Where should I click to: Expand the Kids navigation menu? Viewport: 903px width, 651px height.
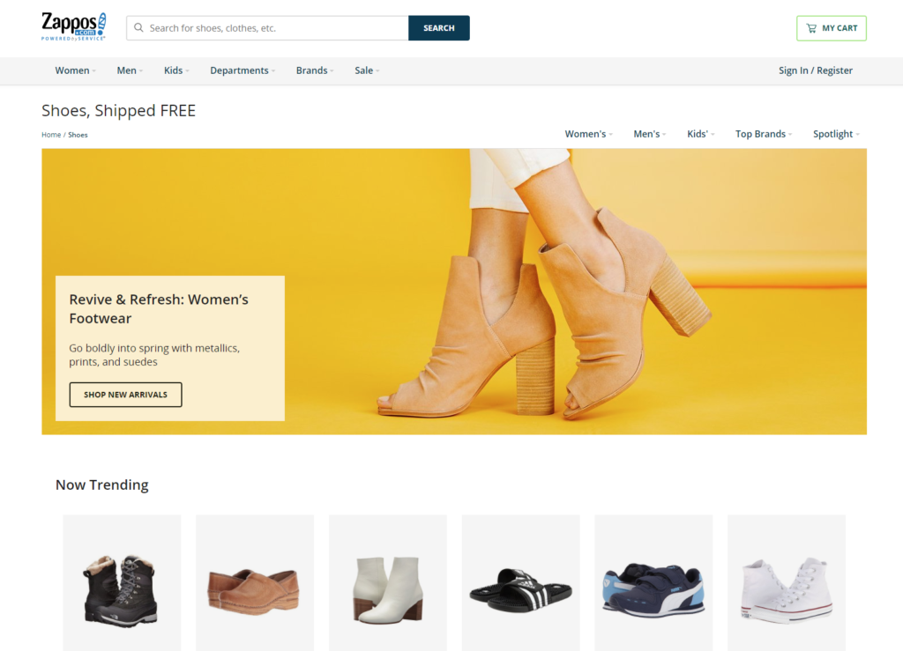click(x=176, y=70)
